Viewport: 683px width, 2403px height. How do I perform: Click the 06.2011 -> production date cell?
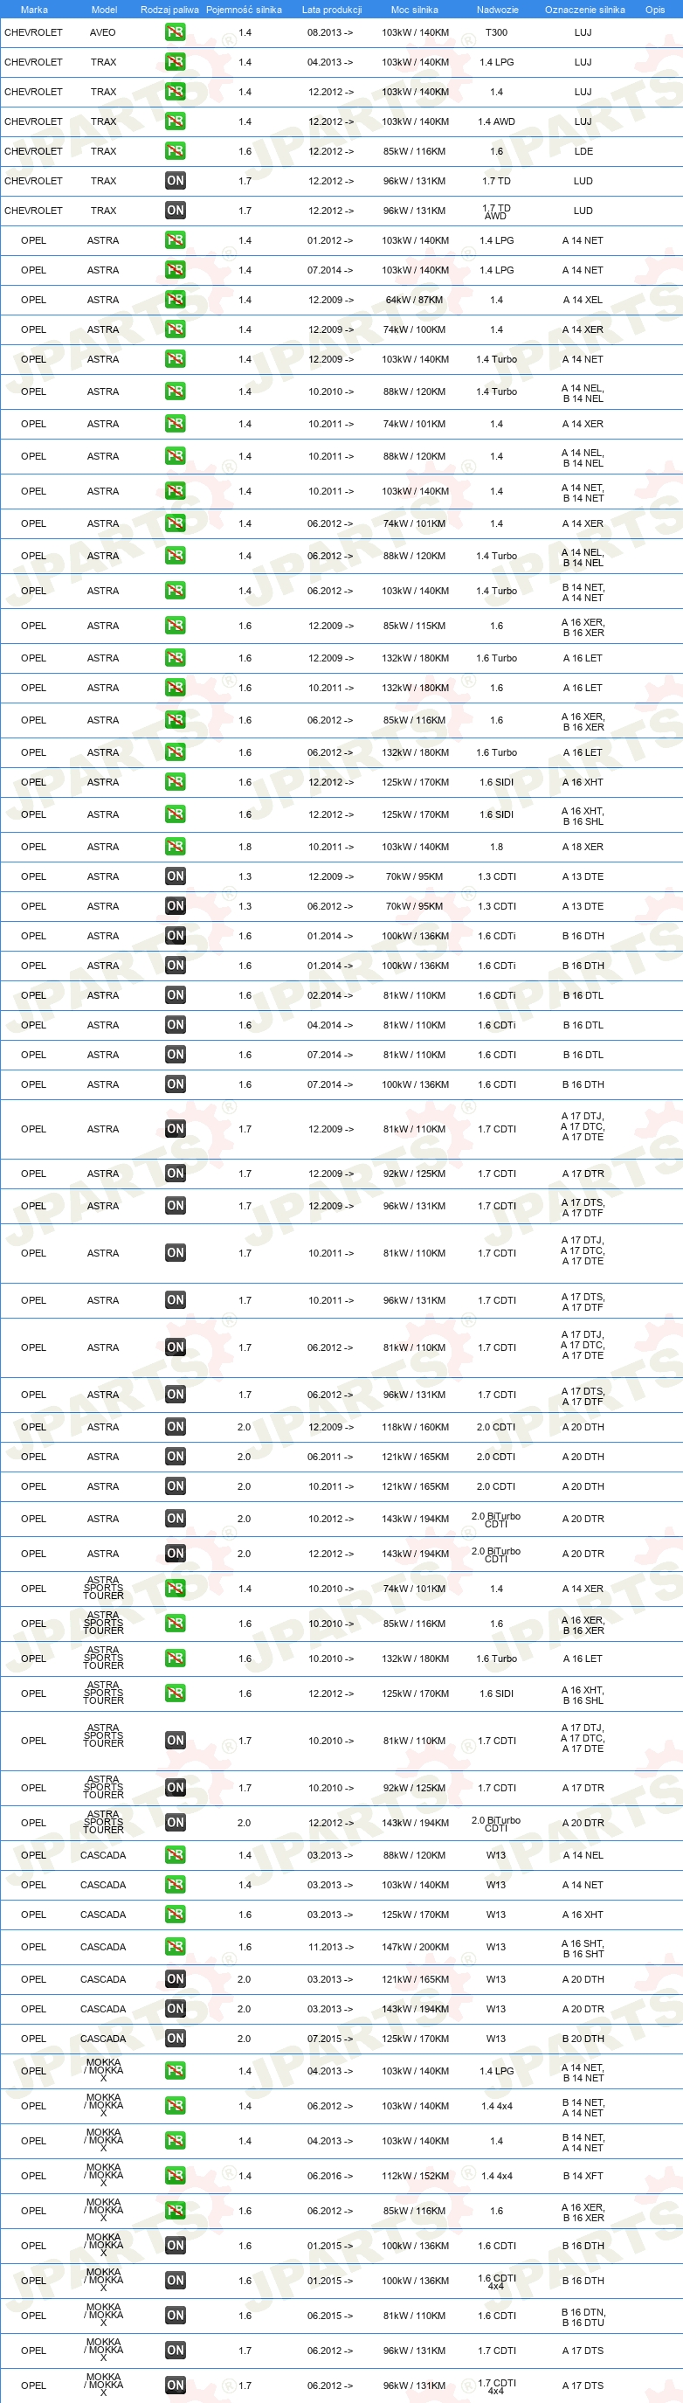(x=331, y=1458)
